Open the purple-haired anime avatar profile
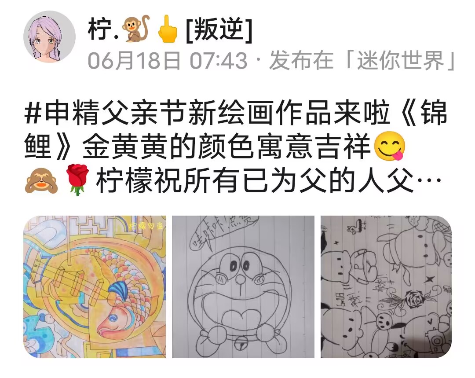The image size is (475, 378). pos(49,37)
